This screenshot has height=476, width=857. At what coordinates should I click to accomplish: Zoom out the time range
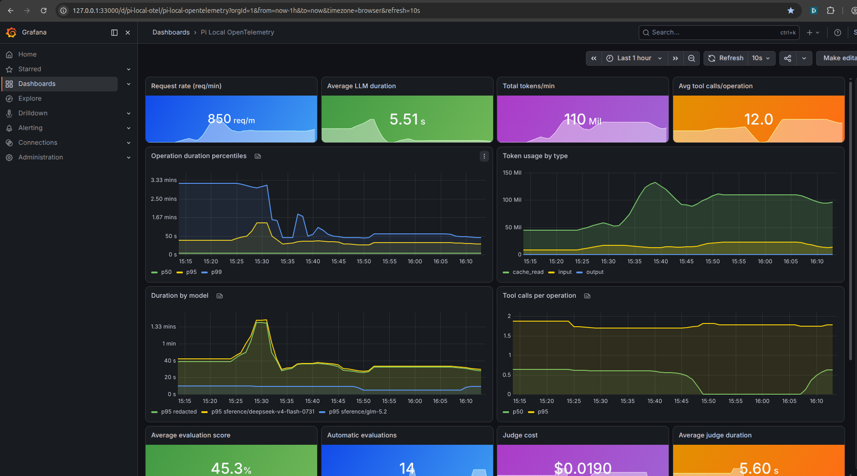(x=692, y=58)
